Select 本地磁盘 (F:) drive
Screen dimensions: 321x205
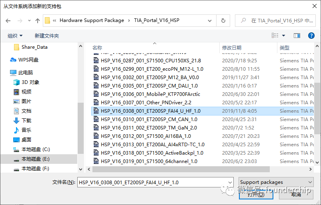tap(32, 169)
